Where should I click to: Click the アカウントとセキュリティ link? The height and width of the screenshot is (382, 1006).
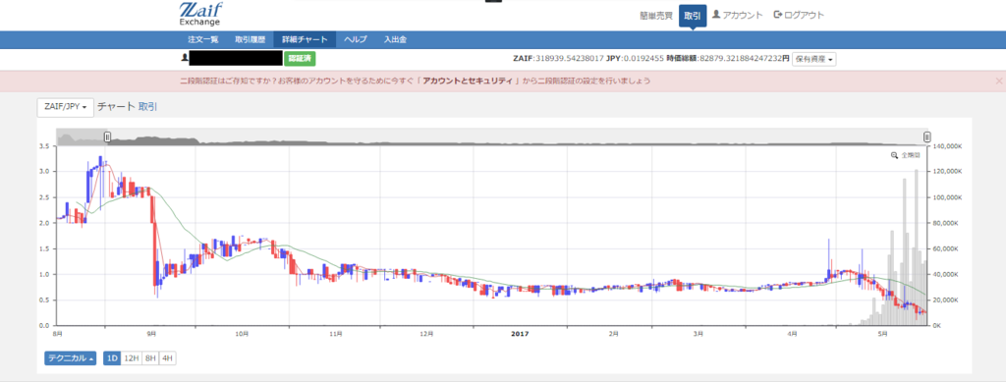click(x=467, y=81)
